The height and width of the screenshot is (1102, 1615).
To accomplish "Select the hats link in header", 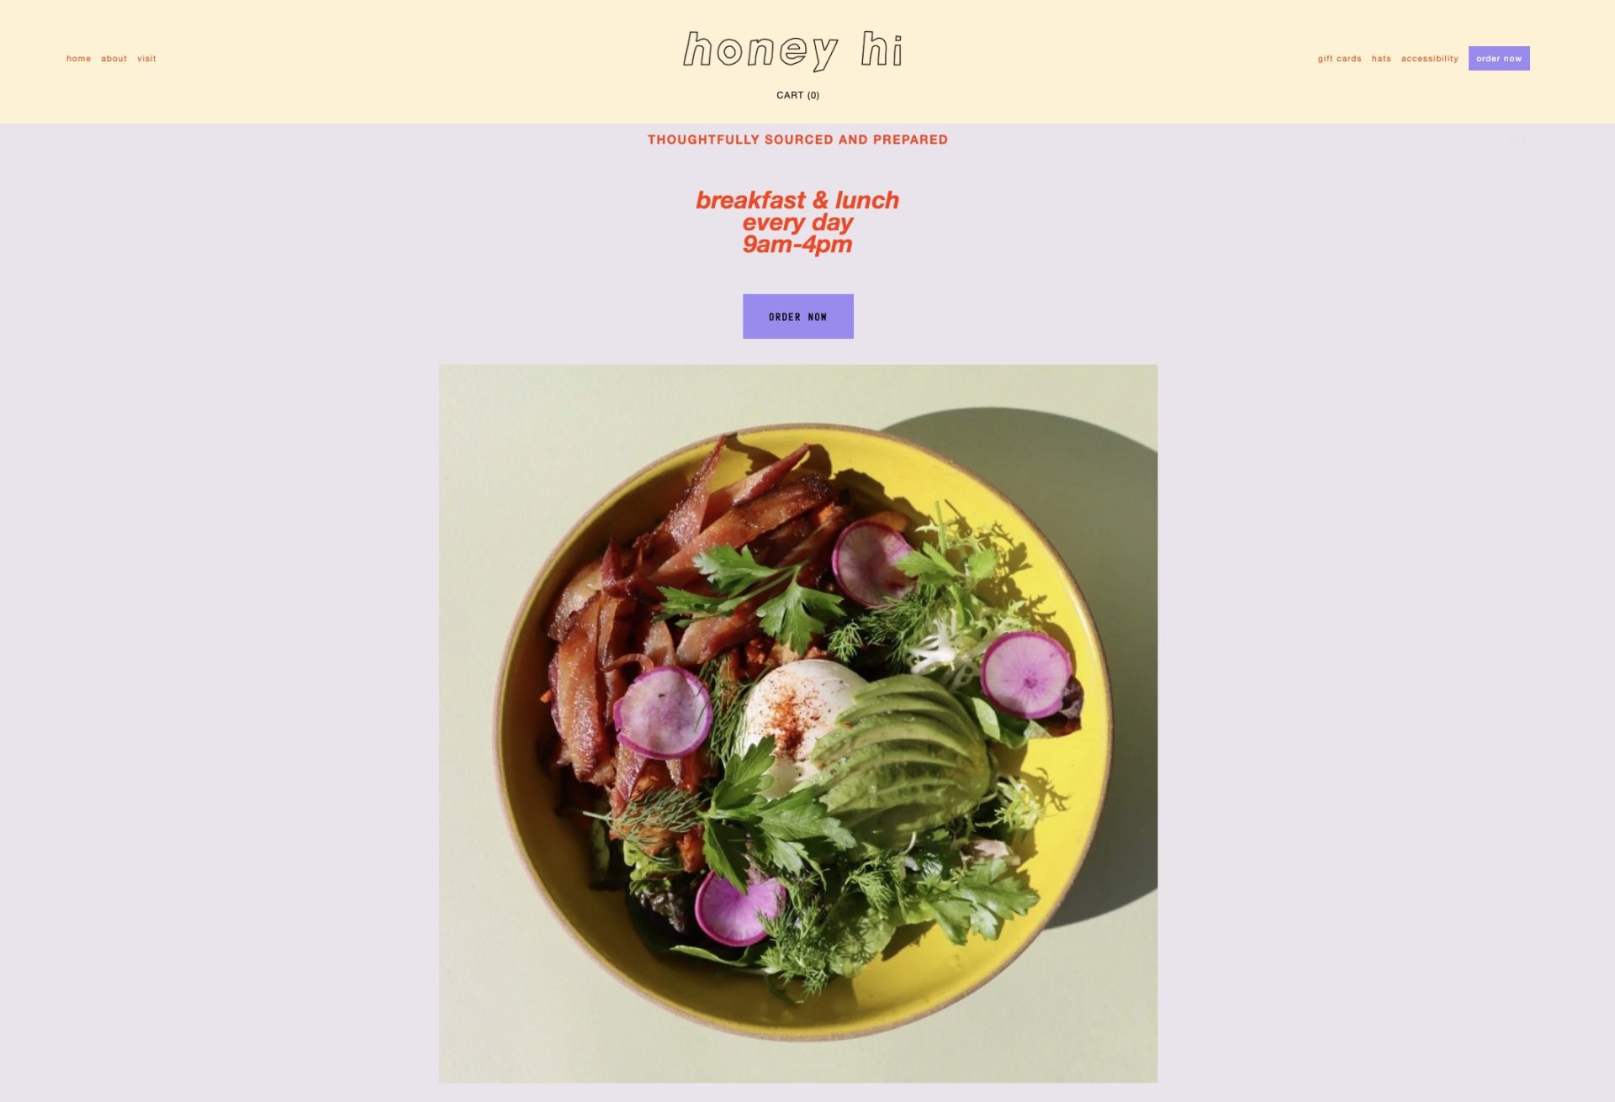I will (1381, 59).
